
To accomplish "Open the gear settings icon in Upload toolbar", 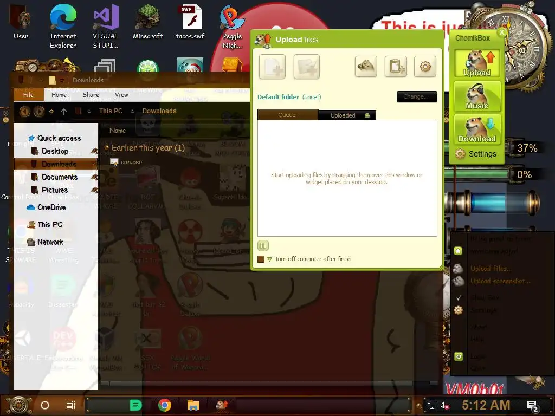I will pyautogui.click(x=425, y=66).
